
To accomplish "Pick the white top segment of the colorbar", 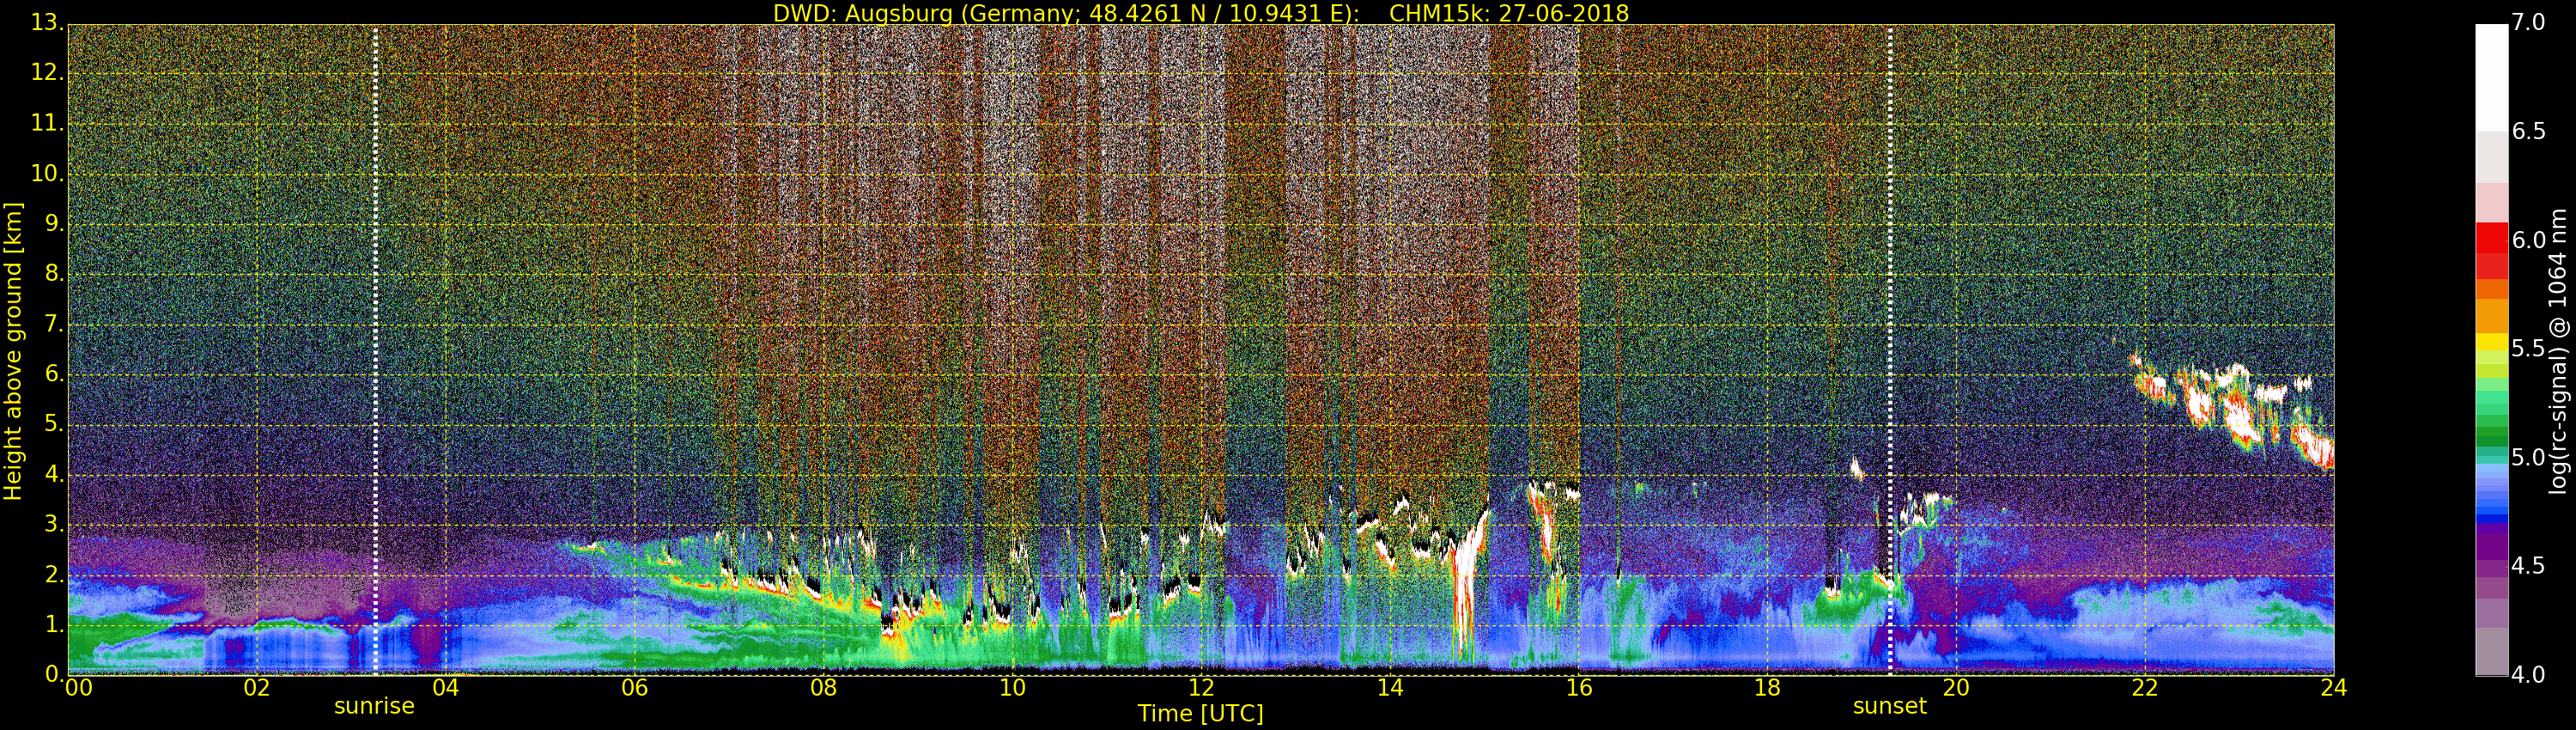I will click(2491, 76).
